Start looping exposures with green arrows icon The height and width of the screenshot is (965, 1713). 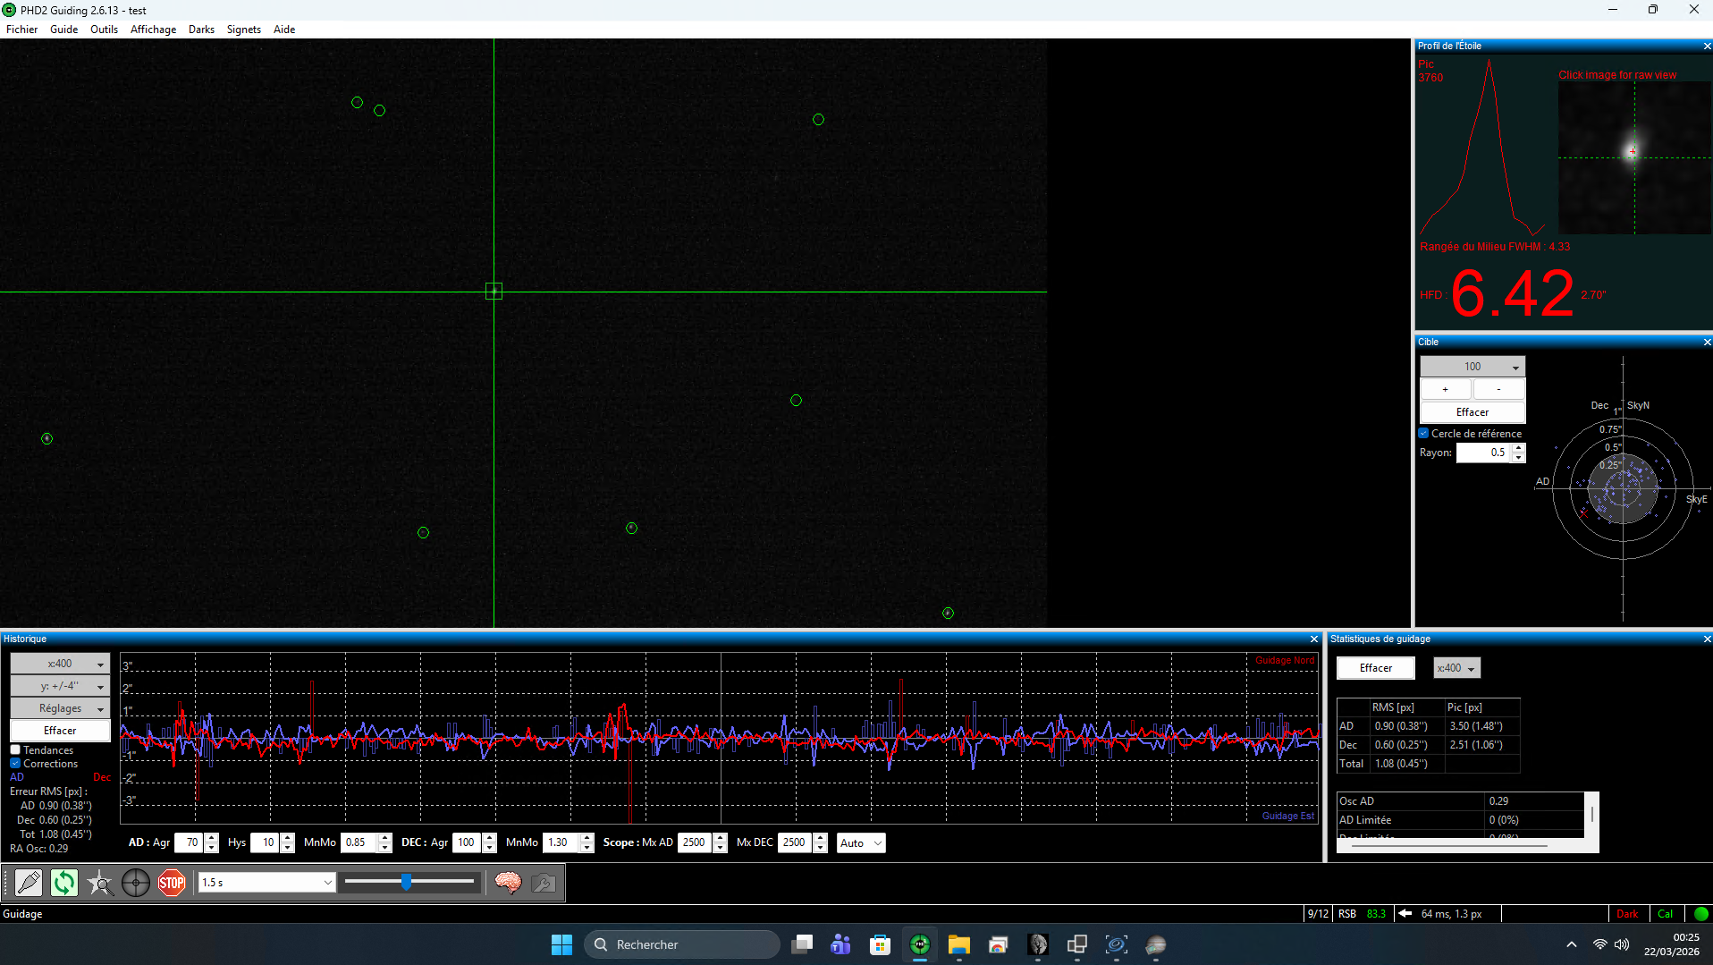click(64, 883)
